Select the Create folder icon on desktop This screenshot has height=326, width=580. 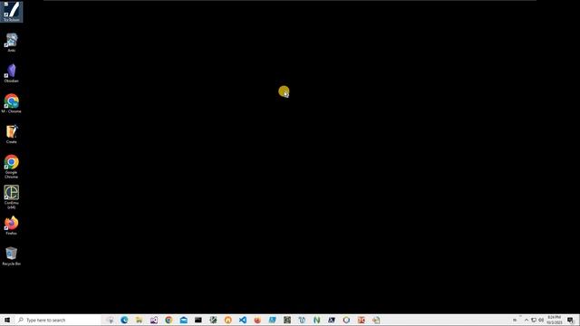pyautogui.click(x=12, y=134)
